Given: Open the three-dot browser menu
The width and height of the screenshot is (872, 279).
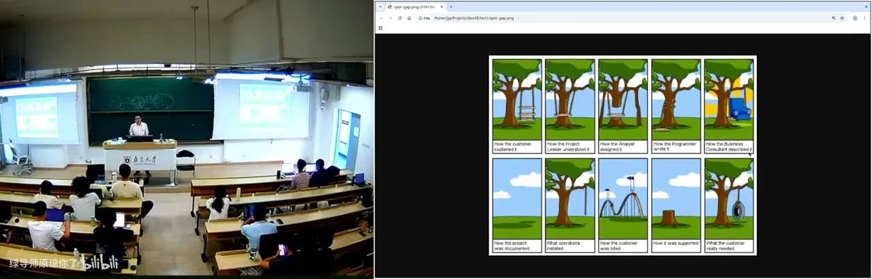Looking at the screenshot, I should click(x=865, y=18).
